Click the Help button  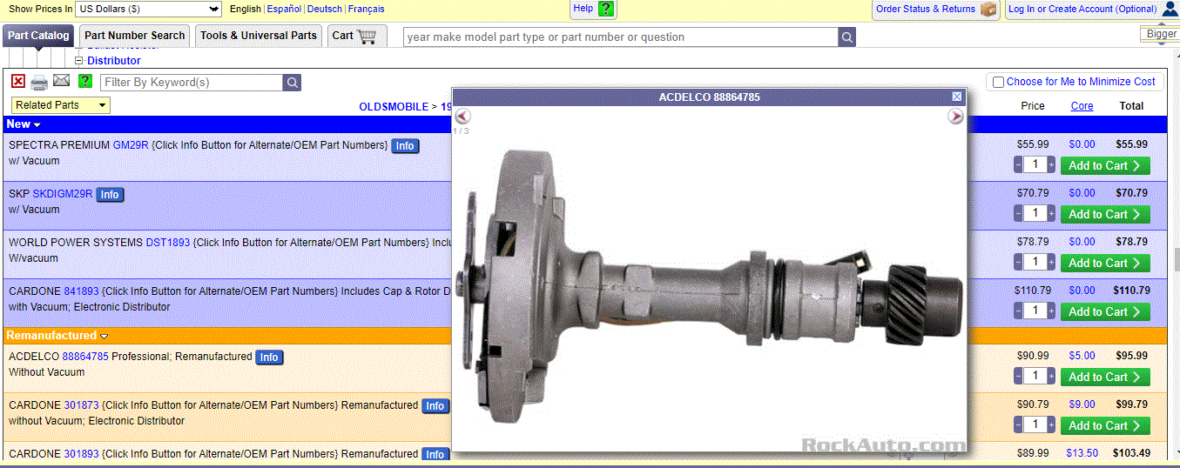[594, 9]
